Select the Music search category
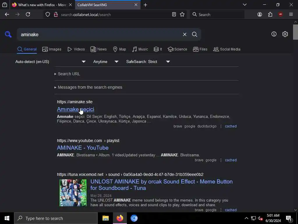 pos(140,49)
